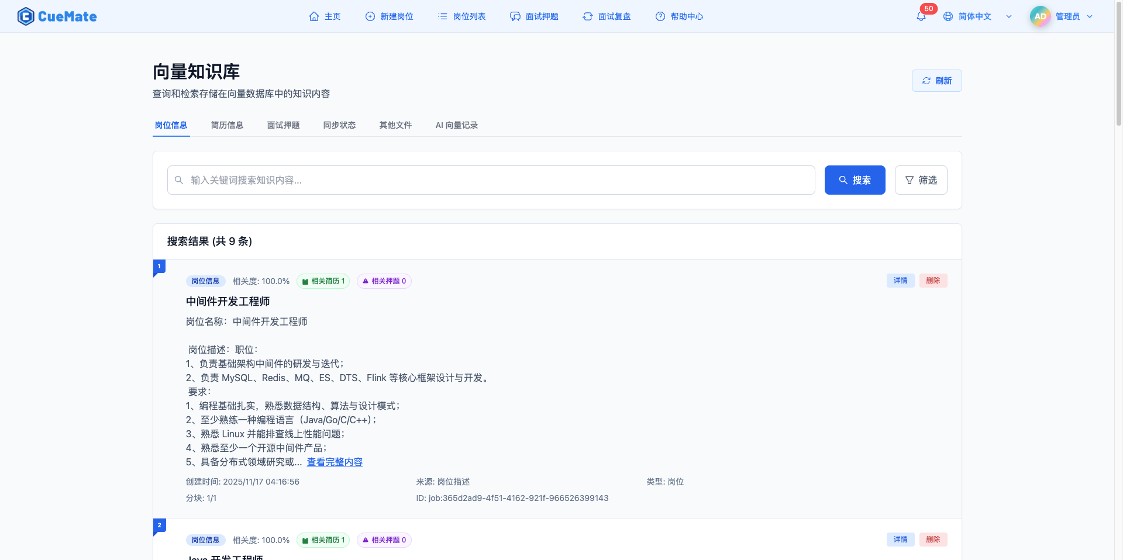
Task: Open the CueMate home logo
Action: tap(57, 16)
